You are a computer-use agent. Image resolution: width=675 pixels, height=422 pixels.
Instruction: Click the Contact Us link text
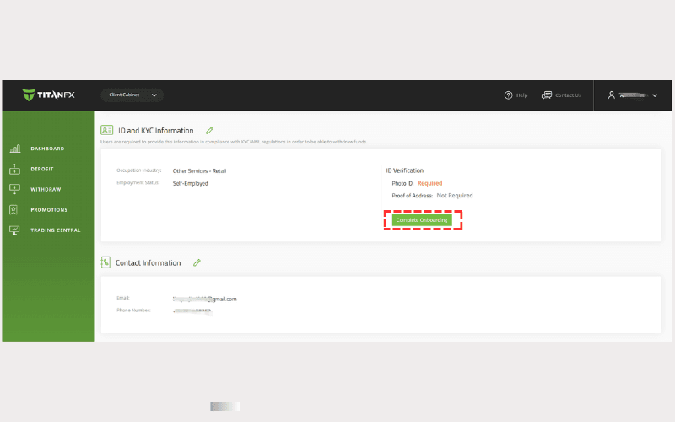tap(568, 95)
